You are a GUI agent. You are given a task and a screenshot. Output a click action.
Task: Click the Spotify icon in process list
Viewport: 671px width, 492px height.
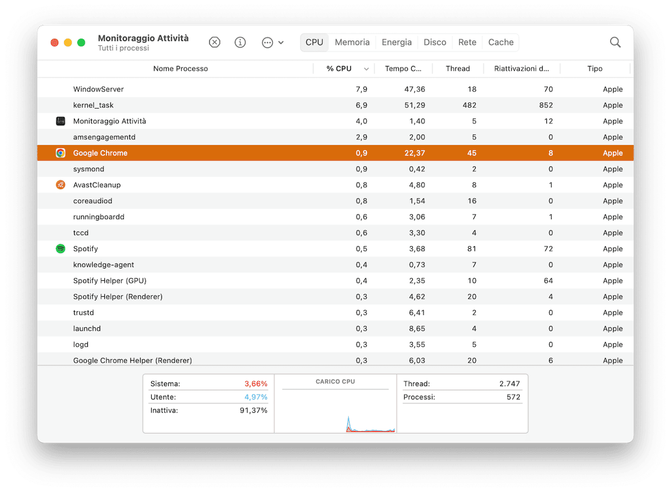pos(61,249)
